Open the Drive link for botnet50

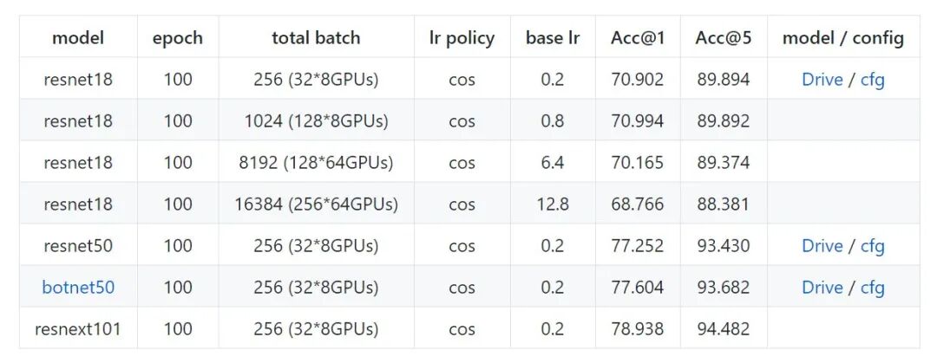coord(822,288)
